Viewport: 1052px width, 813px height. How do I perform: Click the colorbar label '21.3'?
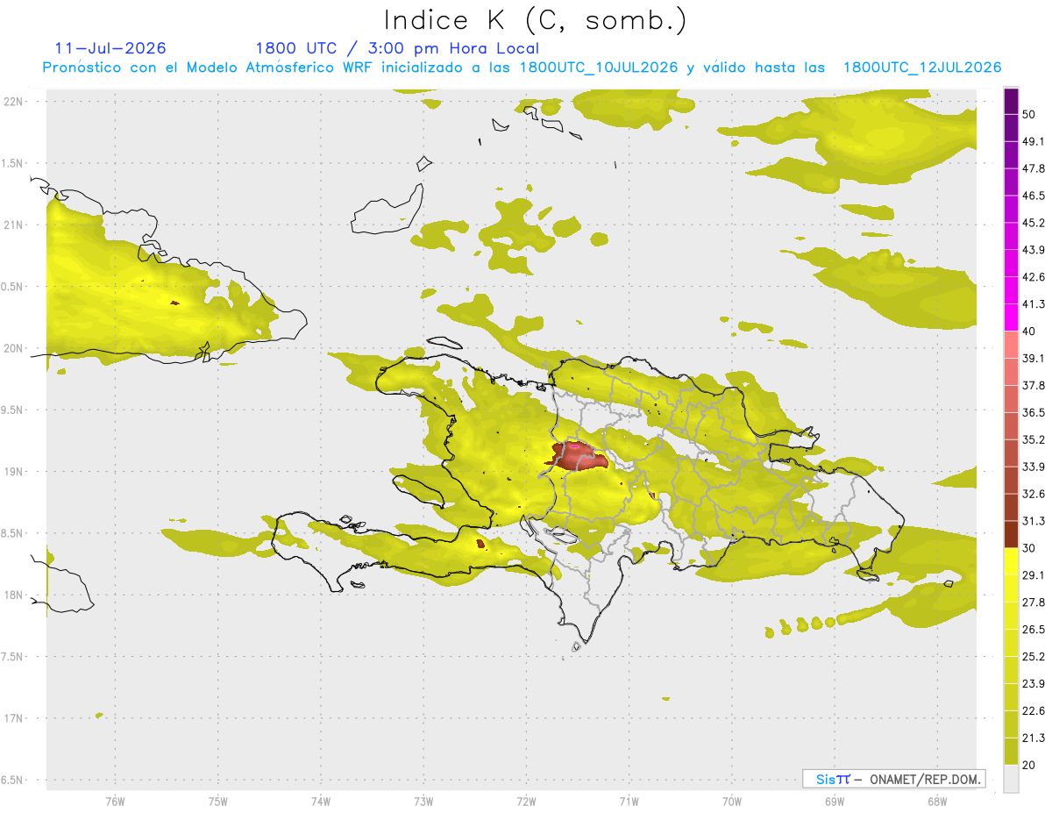(1034, 738)
